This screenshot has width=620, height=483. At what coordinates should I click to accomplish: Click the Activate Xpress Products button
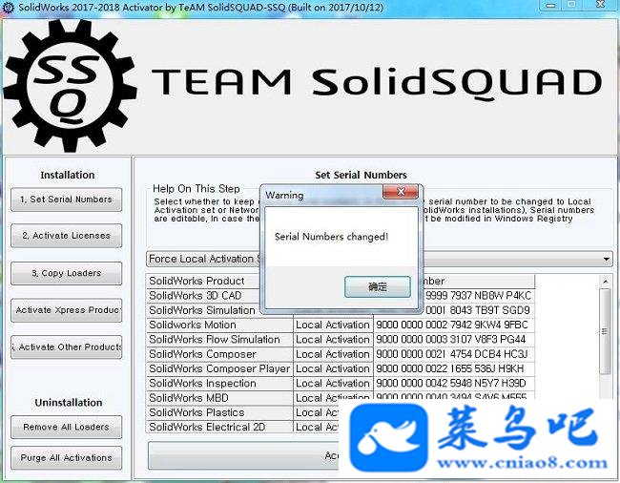67,310
